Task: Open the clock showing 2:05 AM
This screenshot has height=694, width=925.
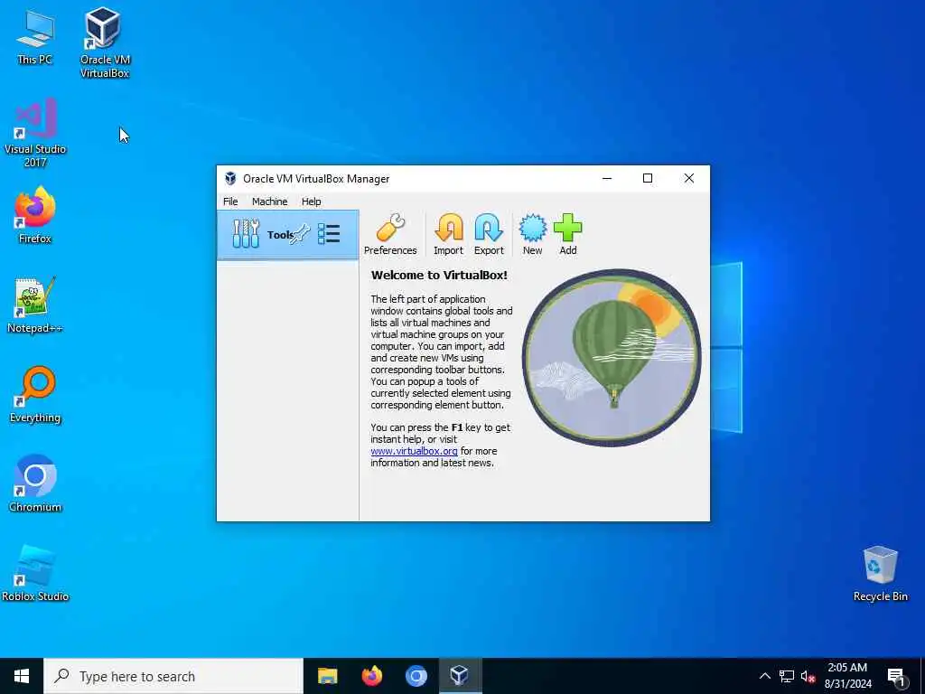Action: point(847,676)
